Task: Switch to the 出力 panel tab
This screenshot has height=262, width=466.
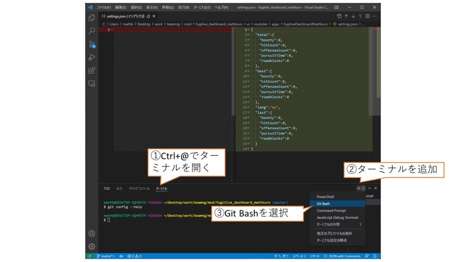Action: click(119, 189)
